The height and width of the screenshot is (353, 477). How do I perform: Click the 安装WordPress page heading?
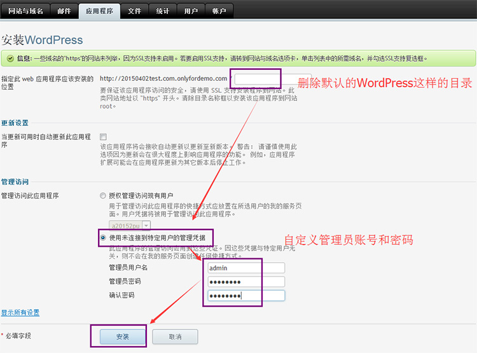click(x=42, y=40)
